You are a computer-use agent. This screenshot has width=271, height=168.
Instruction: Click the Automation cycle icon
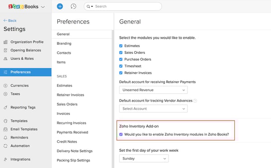[5, 146]
